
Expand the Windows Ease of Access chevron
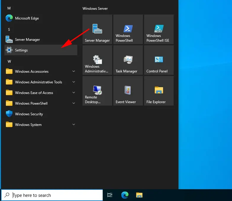(73, 93)
